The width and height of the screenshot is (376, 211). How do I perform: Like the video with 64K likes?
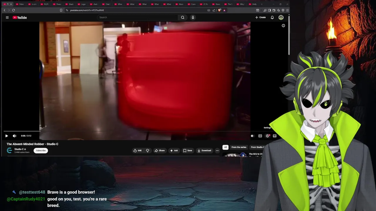pyautogui.click(x=137, y=151)
